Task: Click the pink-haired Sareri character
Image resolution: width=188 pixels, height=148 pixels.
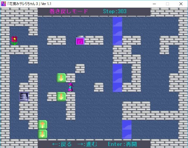Action: [x=70, y=87]
